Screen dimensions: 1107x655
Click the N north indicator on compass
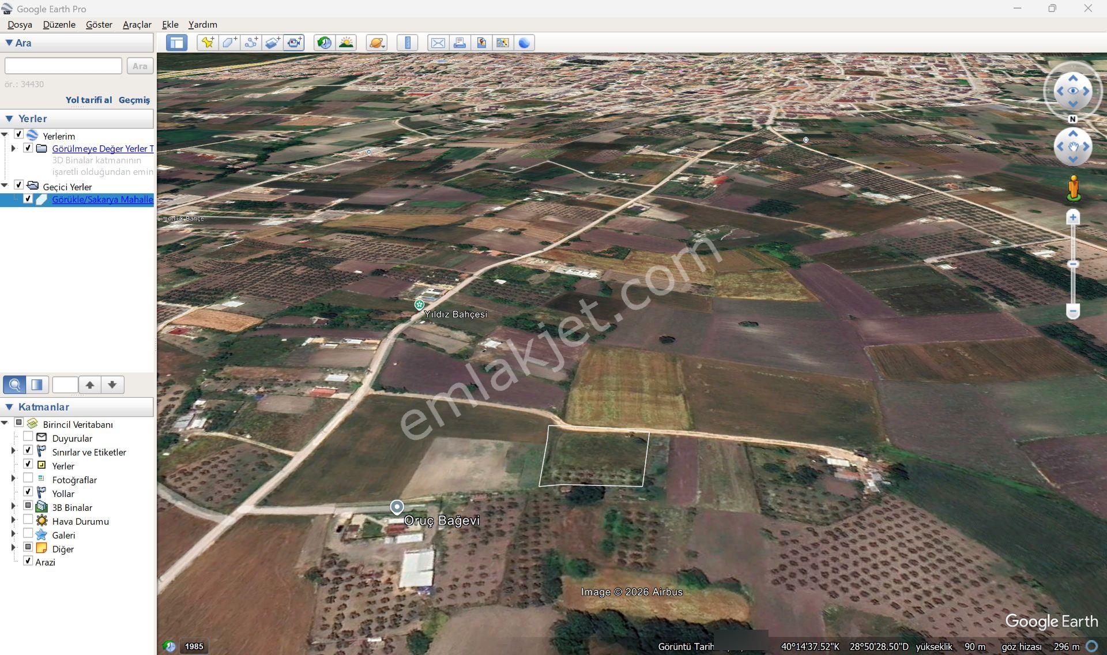click(1073, 119)
